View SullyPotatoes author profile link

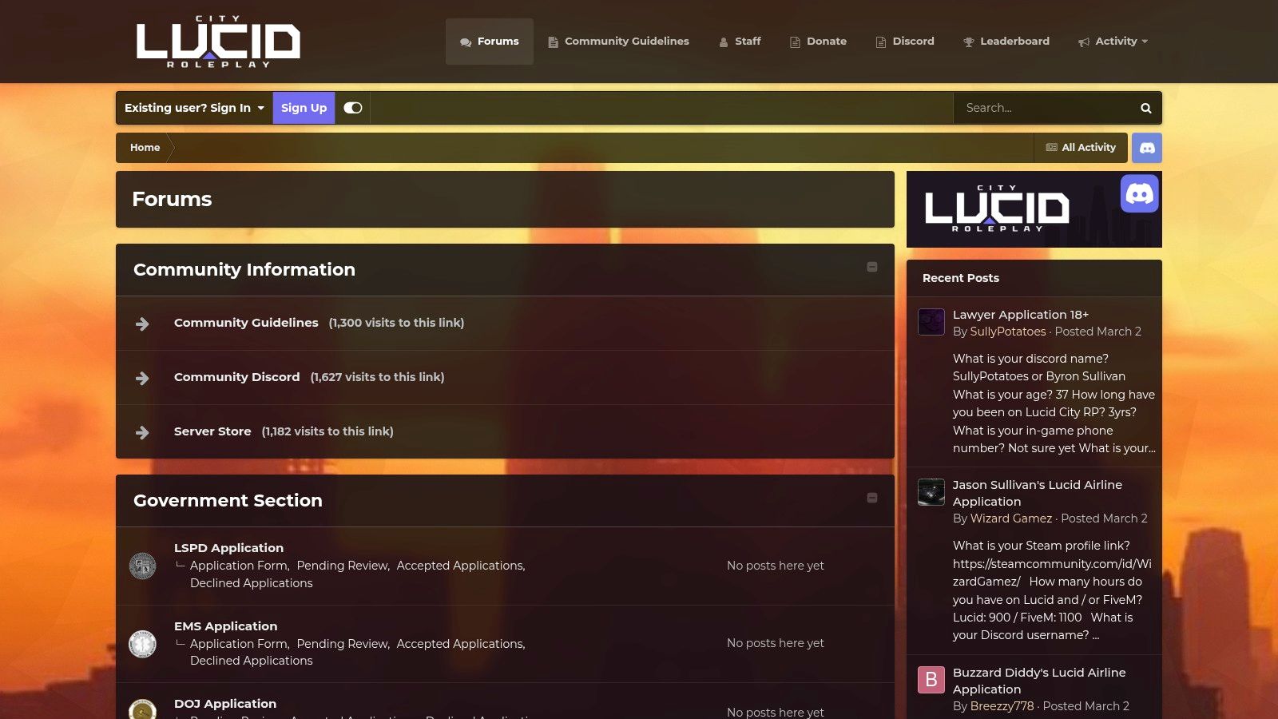click(1007, 332)
